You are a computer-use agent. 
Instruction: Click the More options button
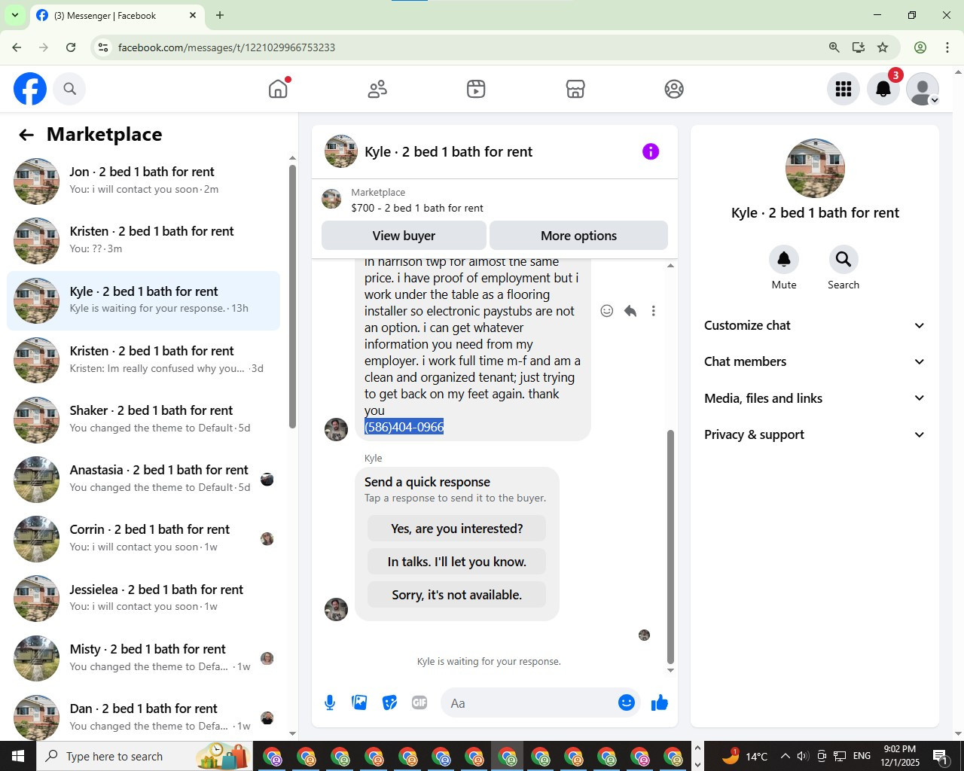click(x=578, y=236)
